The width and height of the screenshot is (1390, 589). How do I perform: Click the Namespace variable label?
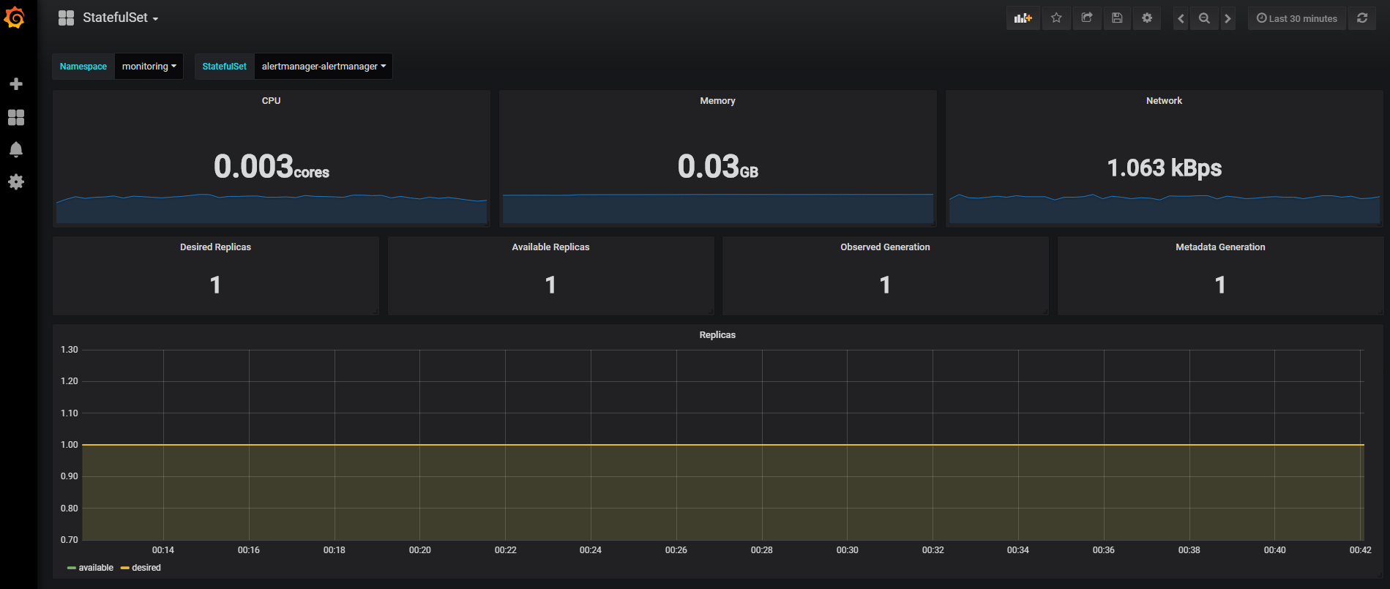[x=83, y=66]
